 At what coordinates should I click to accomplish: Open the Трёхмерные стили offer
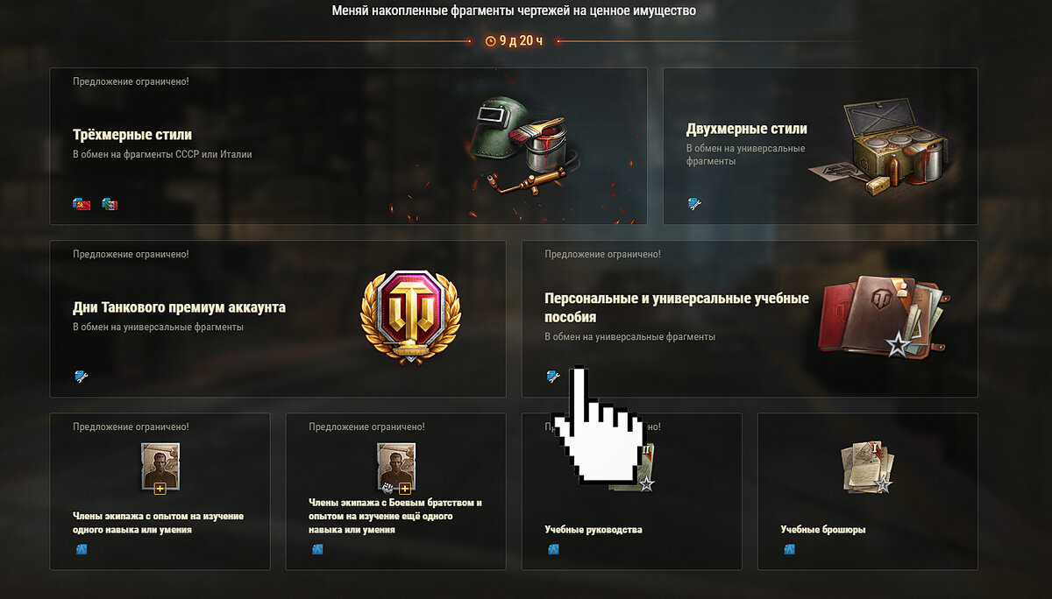(x=348, y=146)
